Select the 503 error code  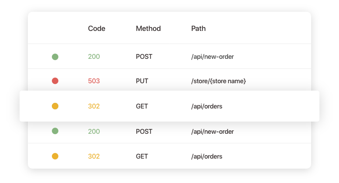click(94, 81)
